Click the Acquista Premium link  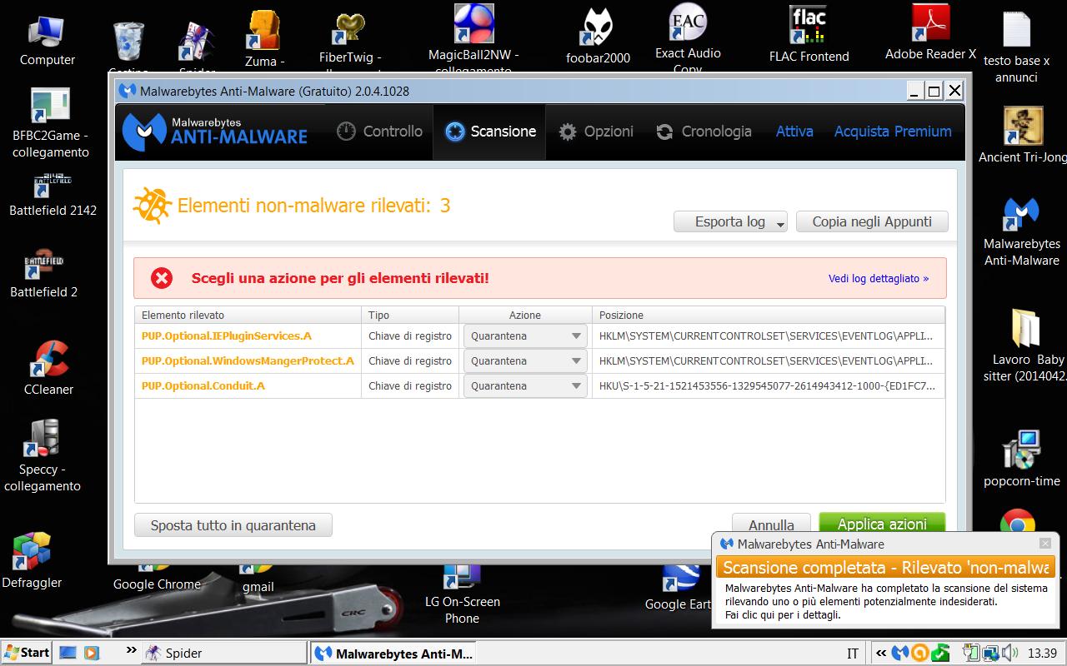893,132
